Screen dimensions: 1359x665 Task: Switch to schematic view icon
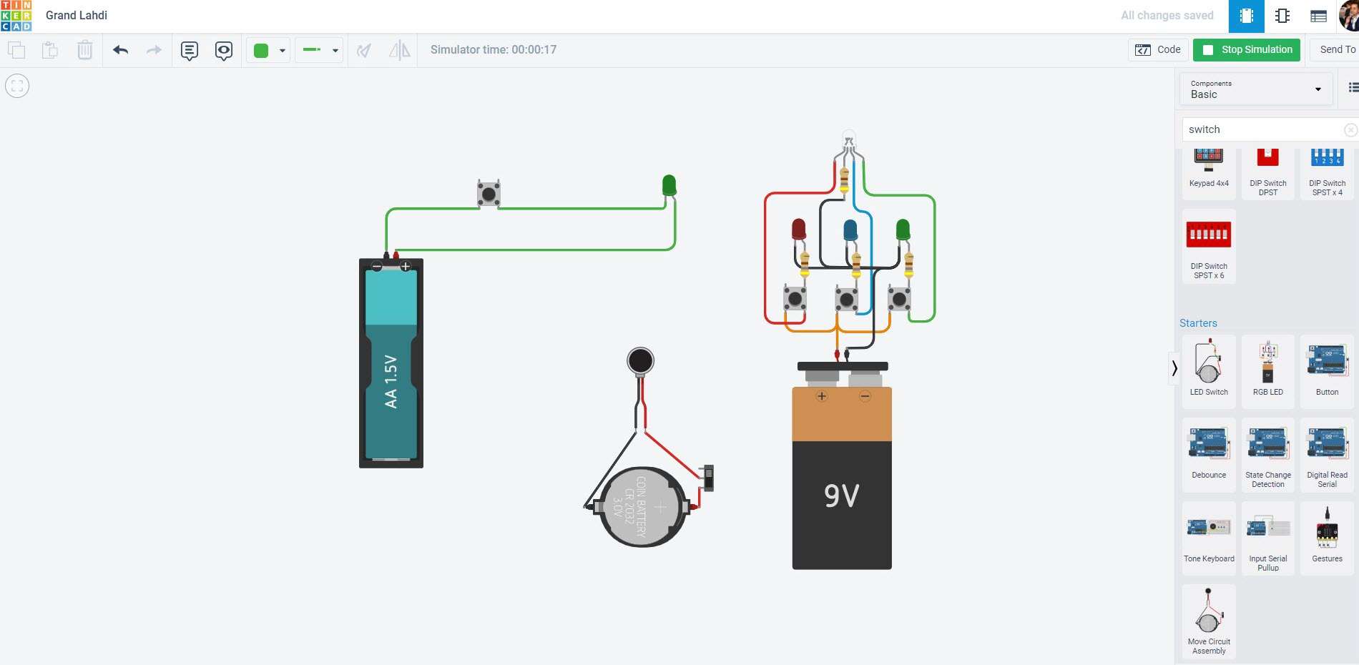[x=1282, y=16]
